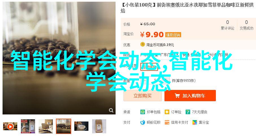This screenshot has width=256, height=137.
Task: Select the kraft bag on table thumbnail
Action: pos(46,126)
